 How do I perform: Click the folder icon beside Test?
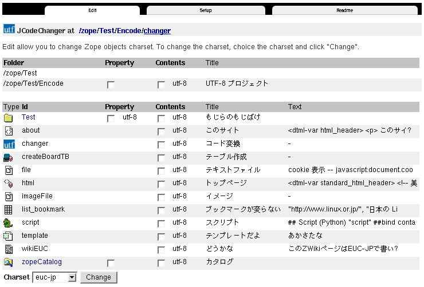coord(9,118)
